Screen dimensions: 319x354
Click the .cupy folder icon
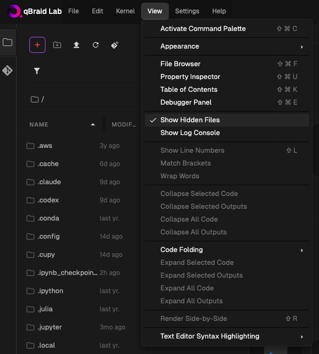pos(30,255)
